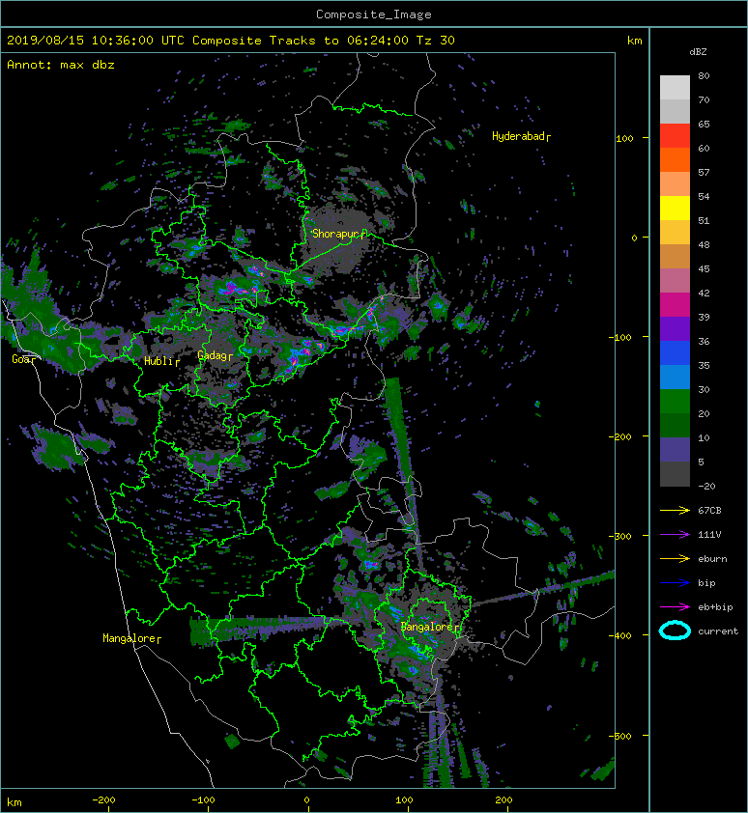This screenshot has width=748, height=813.
Task: Click the '111V' legend label
Action: coord(709,535)
